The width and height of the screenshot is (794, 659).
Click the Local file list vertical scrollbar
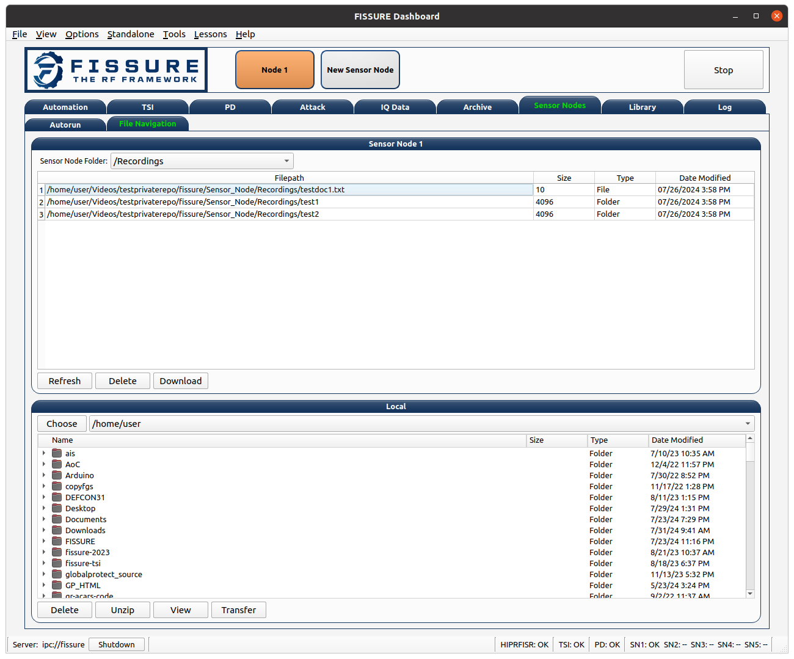(x=750, y=515)
